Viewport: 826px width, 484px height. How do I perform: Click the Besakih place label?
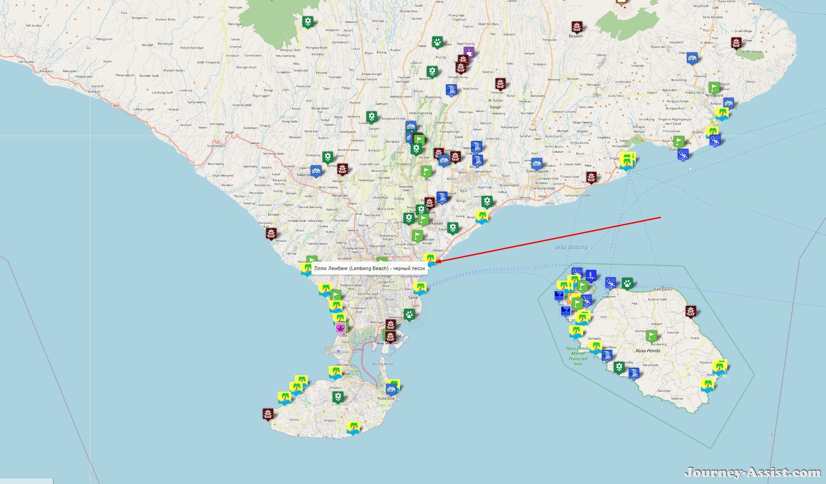576,36
